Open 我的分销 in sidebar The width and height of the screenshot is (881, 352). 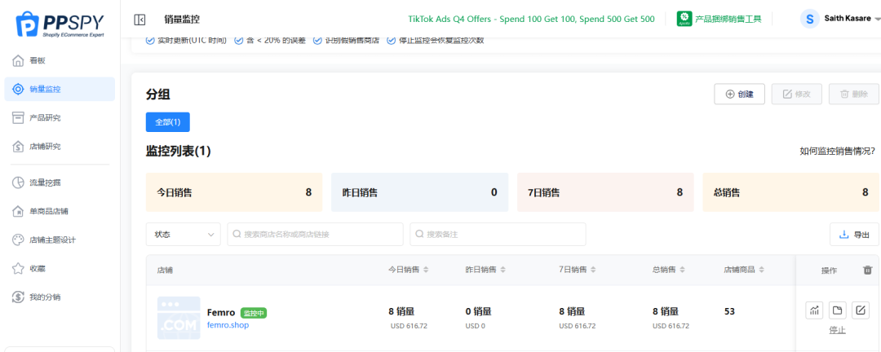[60, 297]
